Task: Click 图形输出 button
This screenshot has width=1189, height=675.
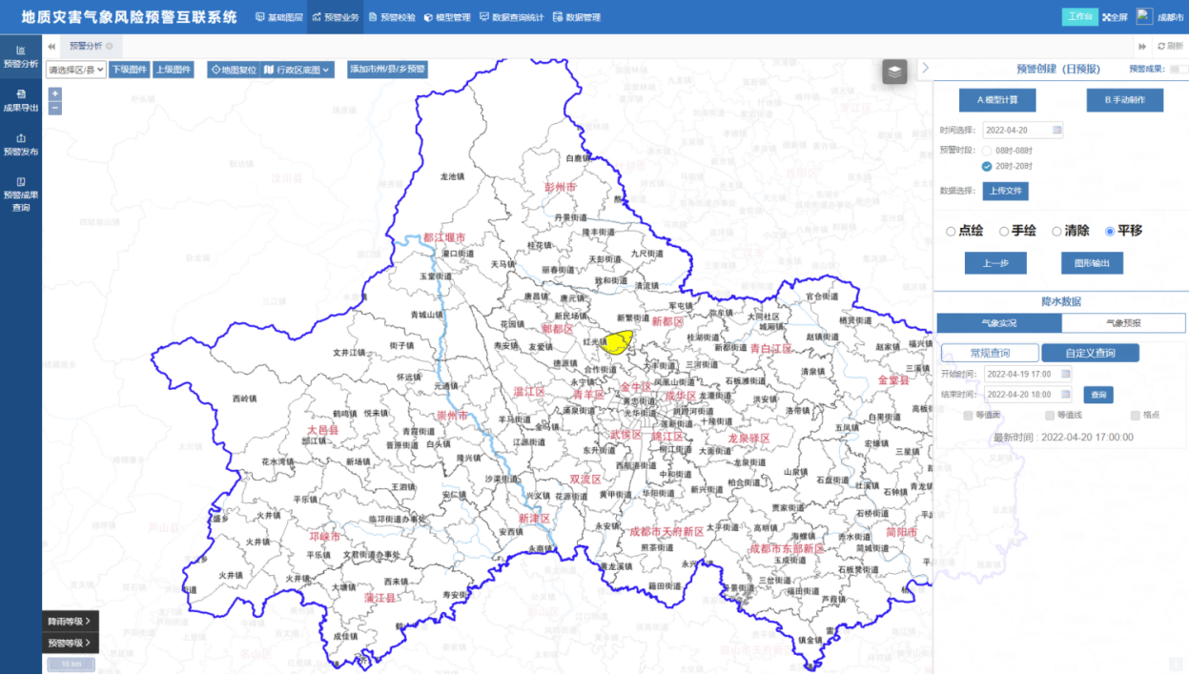Action: (x=1092, y=263)
